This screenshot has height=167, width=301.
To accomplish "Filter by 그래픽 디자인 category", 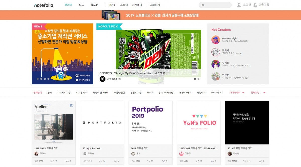I will click(x=64, y=93).
